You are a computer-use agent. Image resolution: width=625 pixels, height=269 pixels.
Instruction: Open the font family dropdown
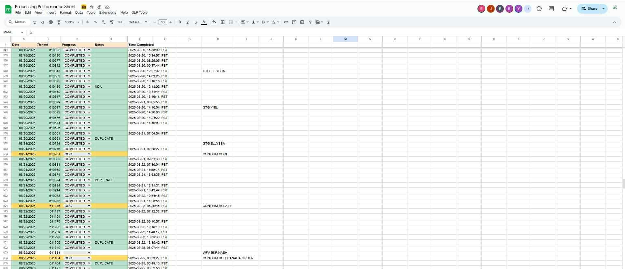tap(138, 22)
